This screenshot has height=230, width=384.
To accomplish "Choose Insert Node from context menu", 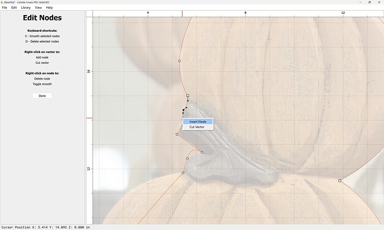I will [x=198, y=122].
